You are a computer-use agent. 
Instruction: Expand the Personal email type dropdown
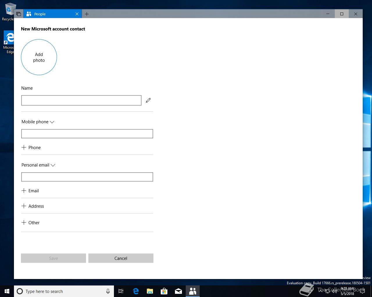[38, 165]
